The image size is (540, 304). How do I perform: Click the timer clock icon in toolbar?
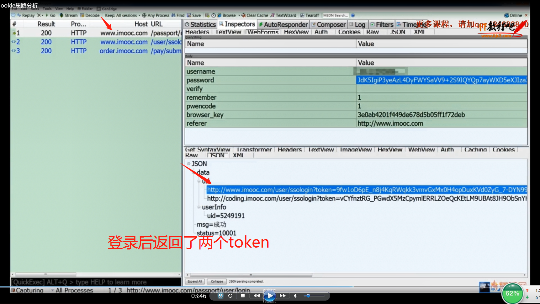click(214, 15)
